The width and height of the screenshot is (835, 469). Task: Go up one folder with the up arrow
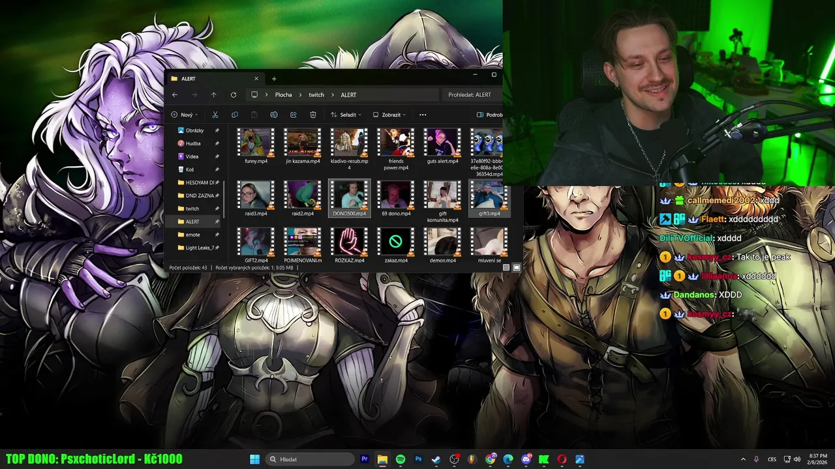213,95
